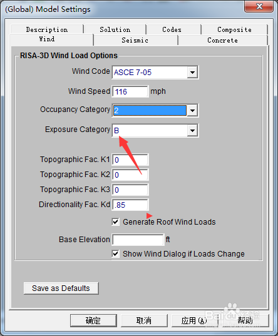Toggle Show Wind Dialog if Loads Change

point(115,254)
